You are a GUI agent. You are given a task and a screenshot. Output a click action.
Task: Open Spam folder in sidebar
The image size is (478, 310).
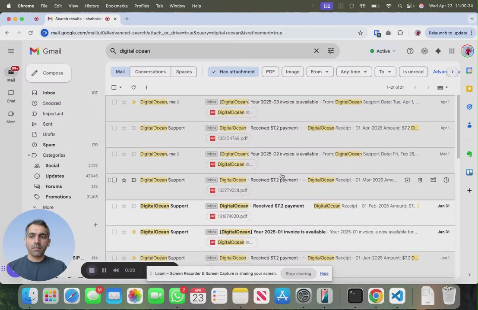tap(49, 145)
